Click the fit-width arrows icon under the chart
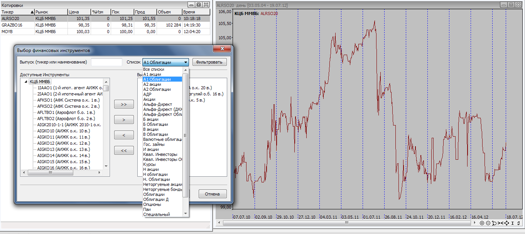Image resolution: width=525 pixels, height=234 pixels. (x=500, y=223)
